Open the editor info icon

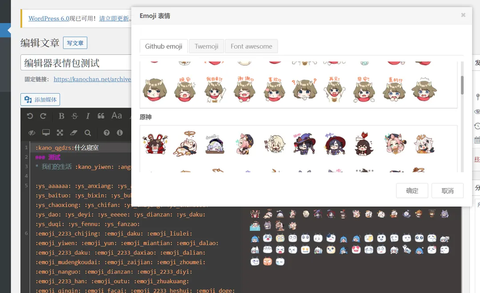120,132
